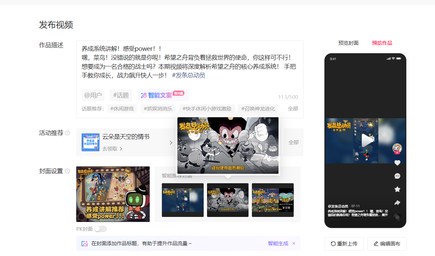Click the enlarged cover preview popup image
Screen dimensions: 435x256
pyautogui.click(x=228, y=146)
